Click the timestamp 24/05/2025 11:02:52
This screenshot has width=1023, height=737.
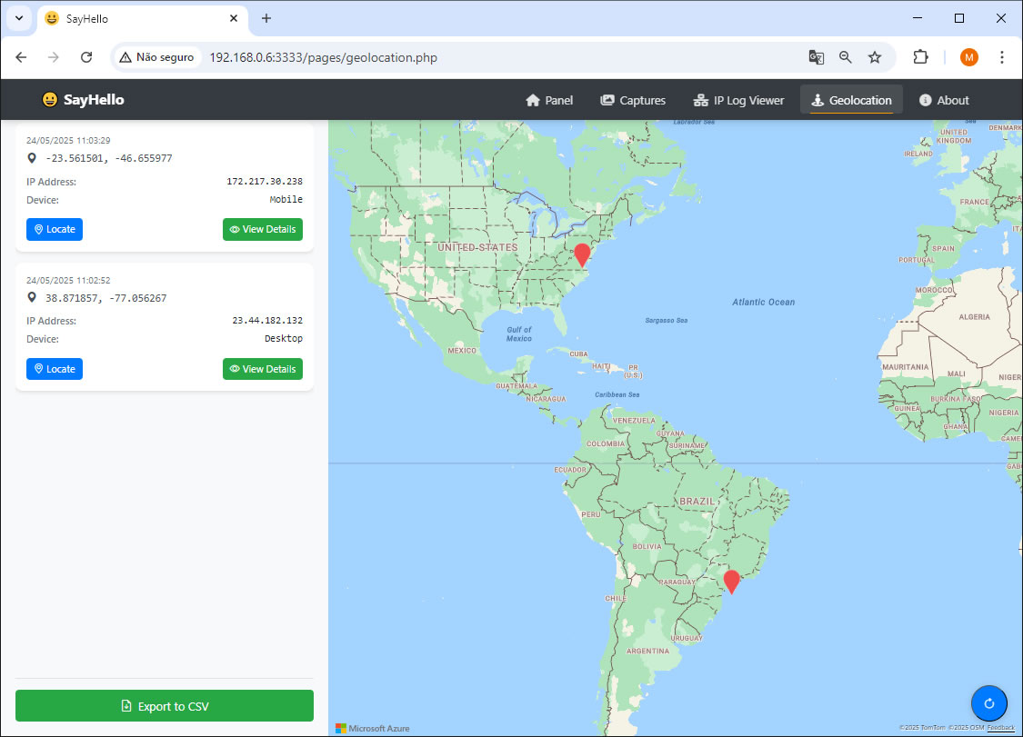68,281
